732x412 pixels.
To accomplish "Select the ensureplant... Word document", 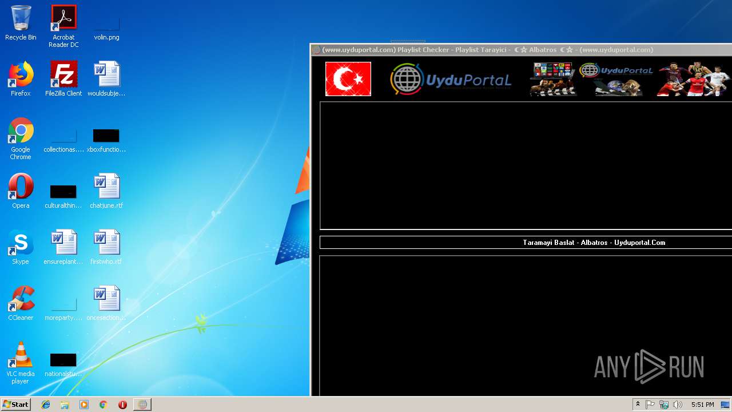I will [63, 247].
